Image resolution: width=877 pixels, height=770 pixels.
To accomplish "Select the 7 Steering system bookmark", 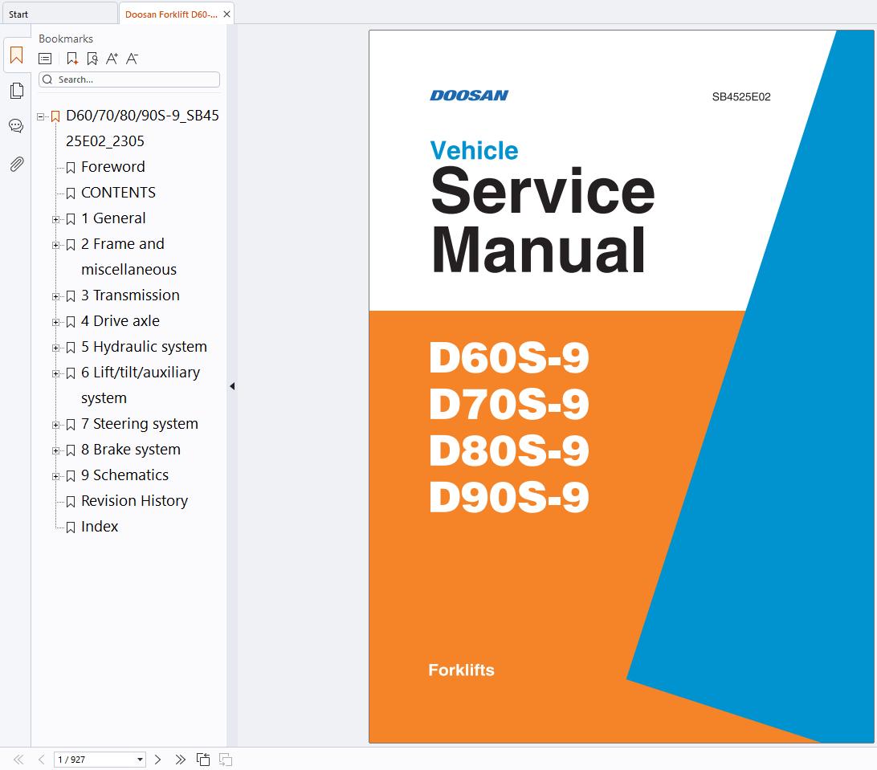I will coord(140,424).
